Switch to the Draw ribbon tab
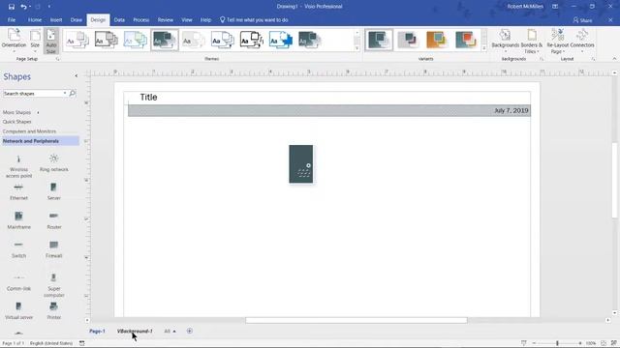Viewport: 620px width, 348px height. click(77, 19)
